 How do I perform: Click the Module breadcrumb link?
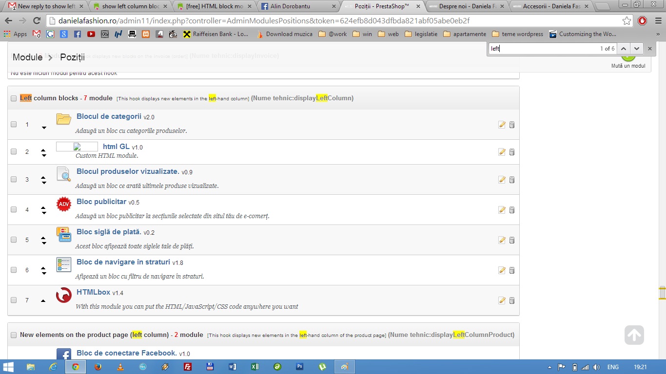tap(27, 57)
